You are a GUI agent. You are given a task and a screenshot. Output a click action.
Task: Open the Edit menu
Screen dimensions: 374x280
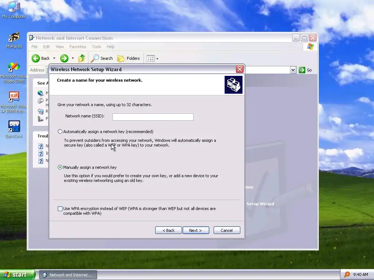coord(46,47)
